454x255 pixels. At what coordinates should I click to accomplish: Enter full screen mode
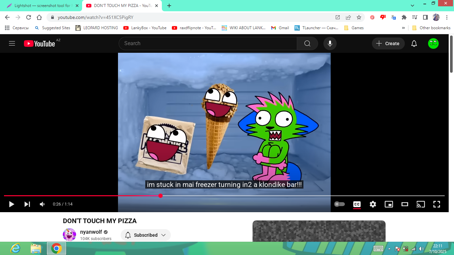click(x=437, y=204)
